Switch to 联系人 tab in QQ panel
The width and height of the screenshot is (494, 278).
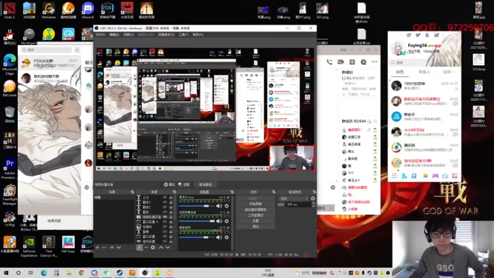click(x=424, y=72)
